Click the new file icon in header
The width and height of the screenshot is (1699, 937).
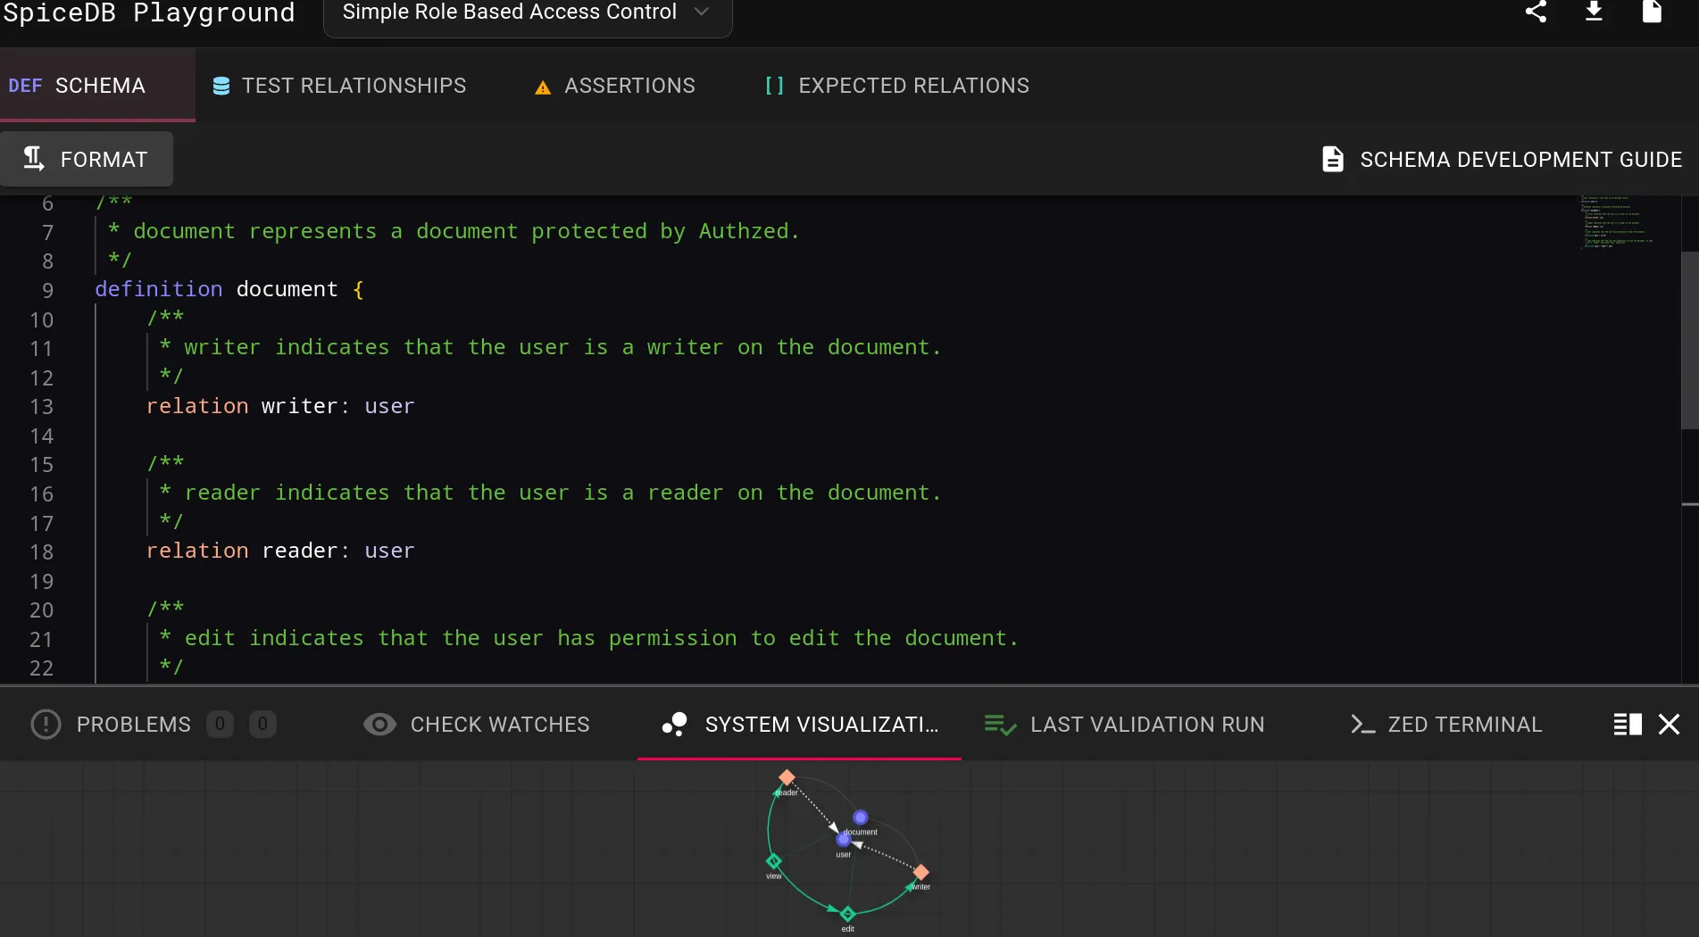pos(1652,12)
